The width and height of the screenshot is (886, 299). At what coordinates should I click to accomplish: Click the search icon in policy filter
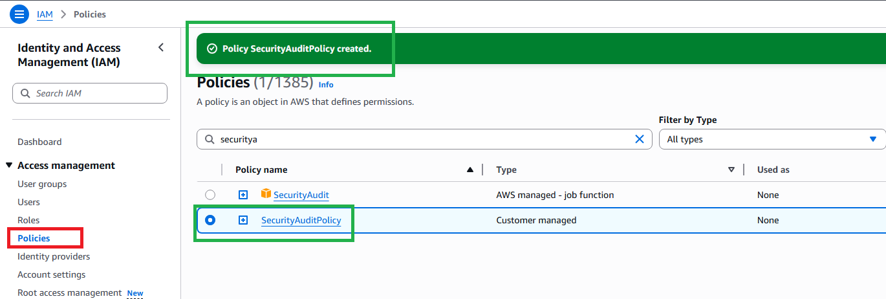tap(210, 139)
